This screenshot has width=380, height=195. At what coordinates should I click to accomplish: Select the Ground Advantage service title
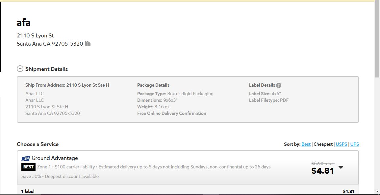tap(55, 158)
